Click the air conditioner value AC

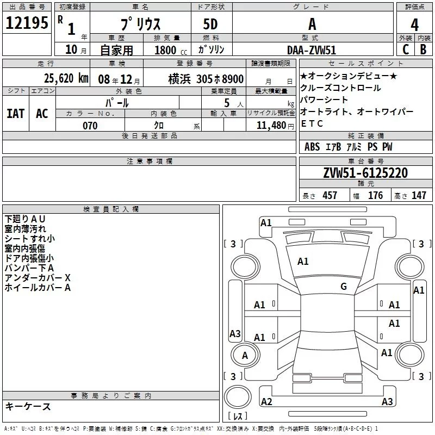click(42, 114)
